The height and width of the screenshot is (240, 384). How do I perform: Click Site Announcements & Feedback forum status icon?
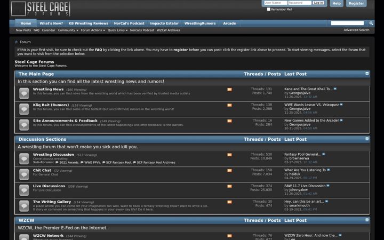coord(24,125)
